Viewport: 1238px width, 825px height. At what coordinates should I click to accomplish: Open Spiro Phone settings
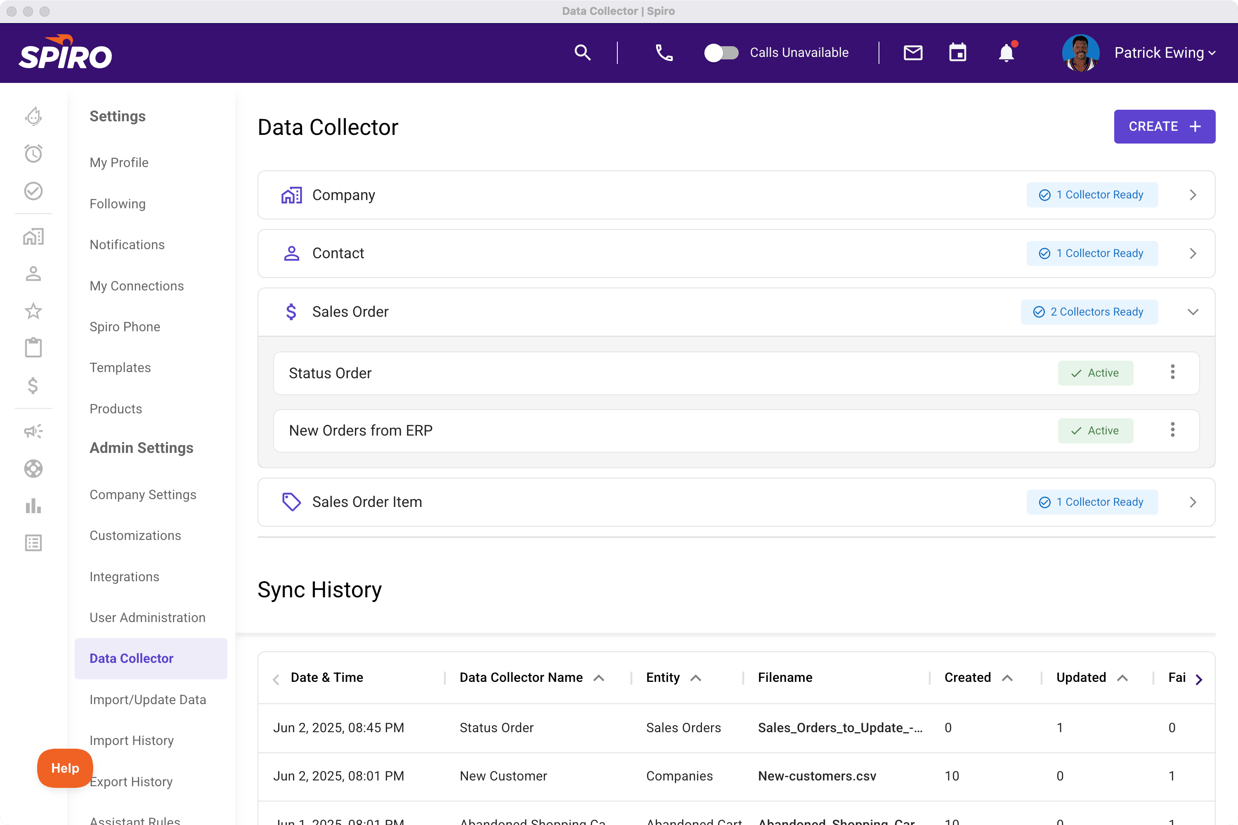click(125, 327)
